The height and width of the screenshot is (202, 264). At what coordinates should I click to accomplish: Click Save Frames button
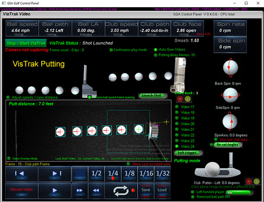pos(146,190)
